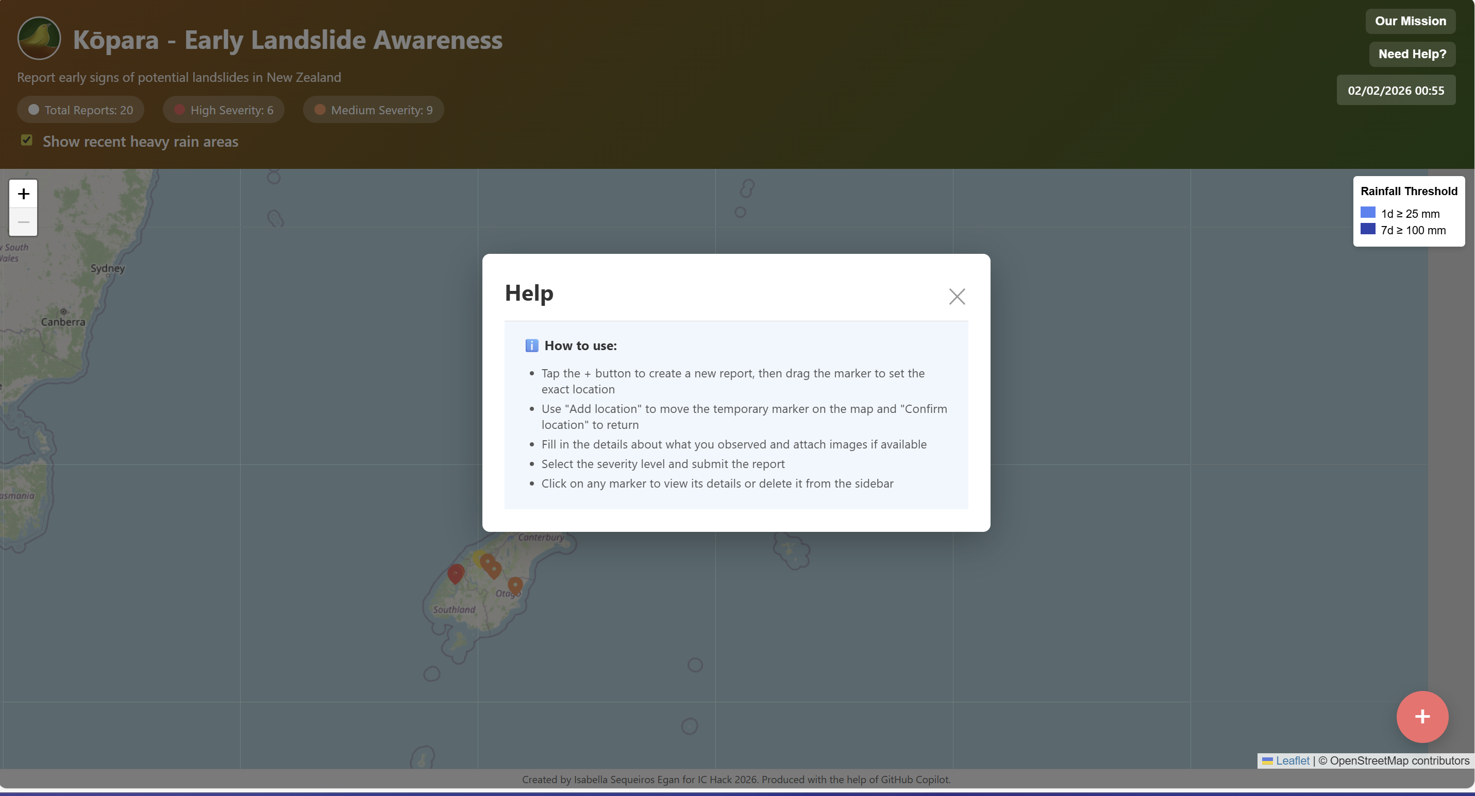Click the Kōpara bird logo icon

[x=39, y=38]
